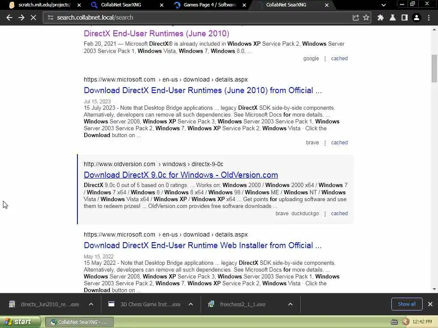438x328 pixels.
Task: Stop loading the page
Action: click(33, 18)
